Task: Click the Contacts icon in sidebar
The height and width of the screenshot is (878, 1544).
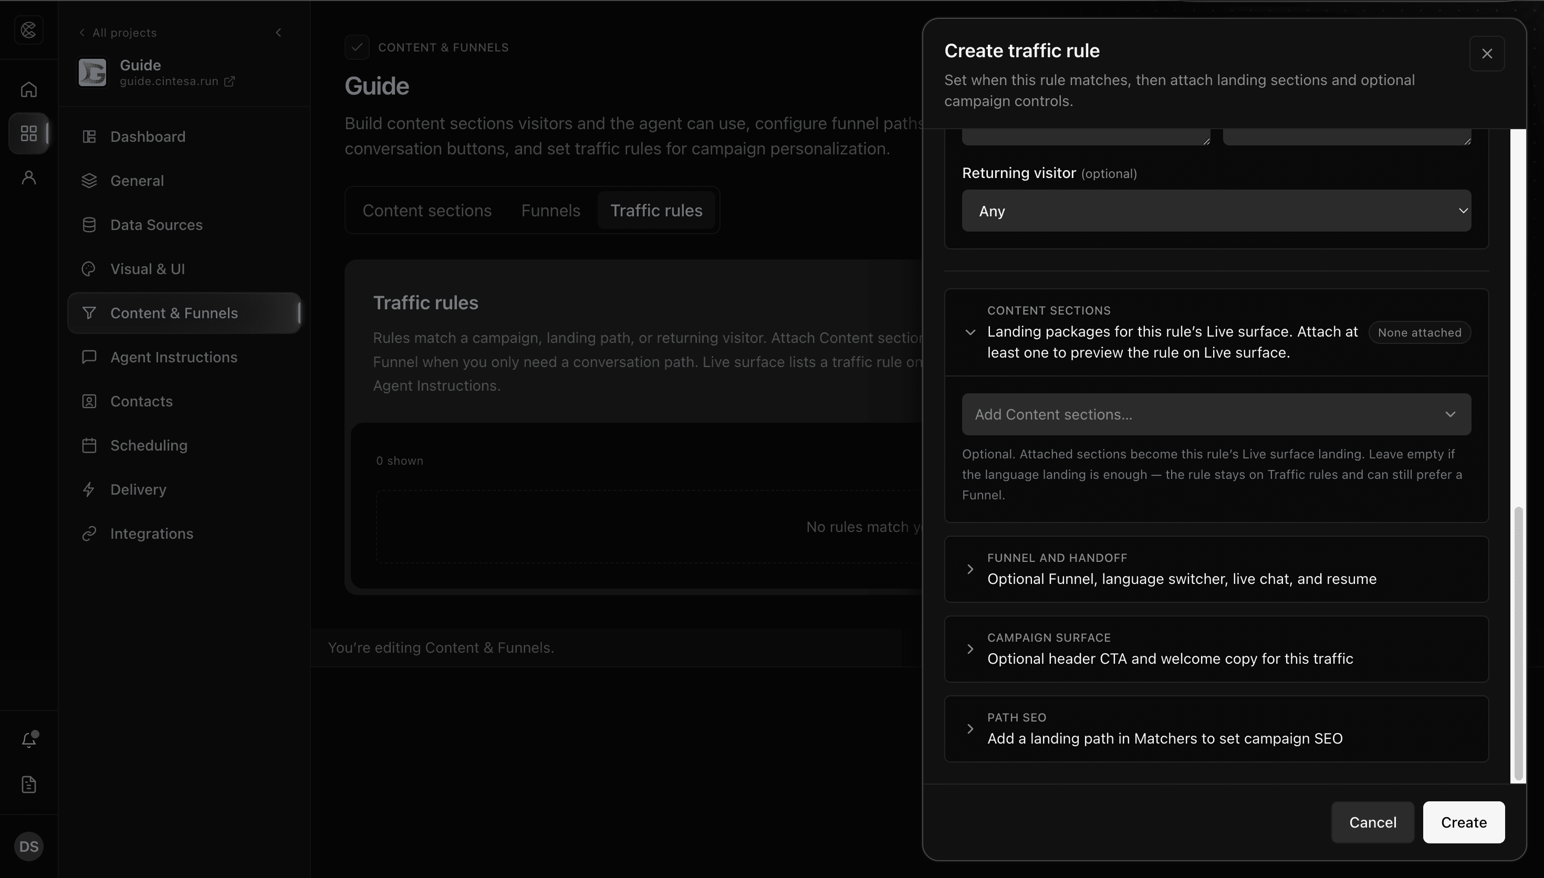Action: click(89, 402)
